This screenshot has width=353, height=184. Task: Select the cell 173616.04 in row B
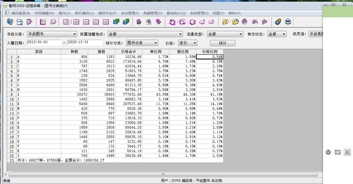[x=129, y=62]
